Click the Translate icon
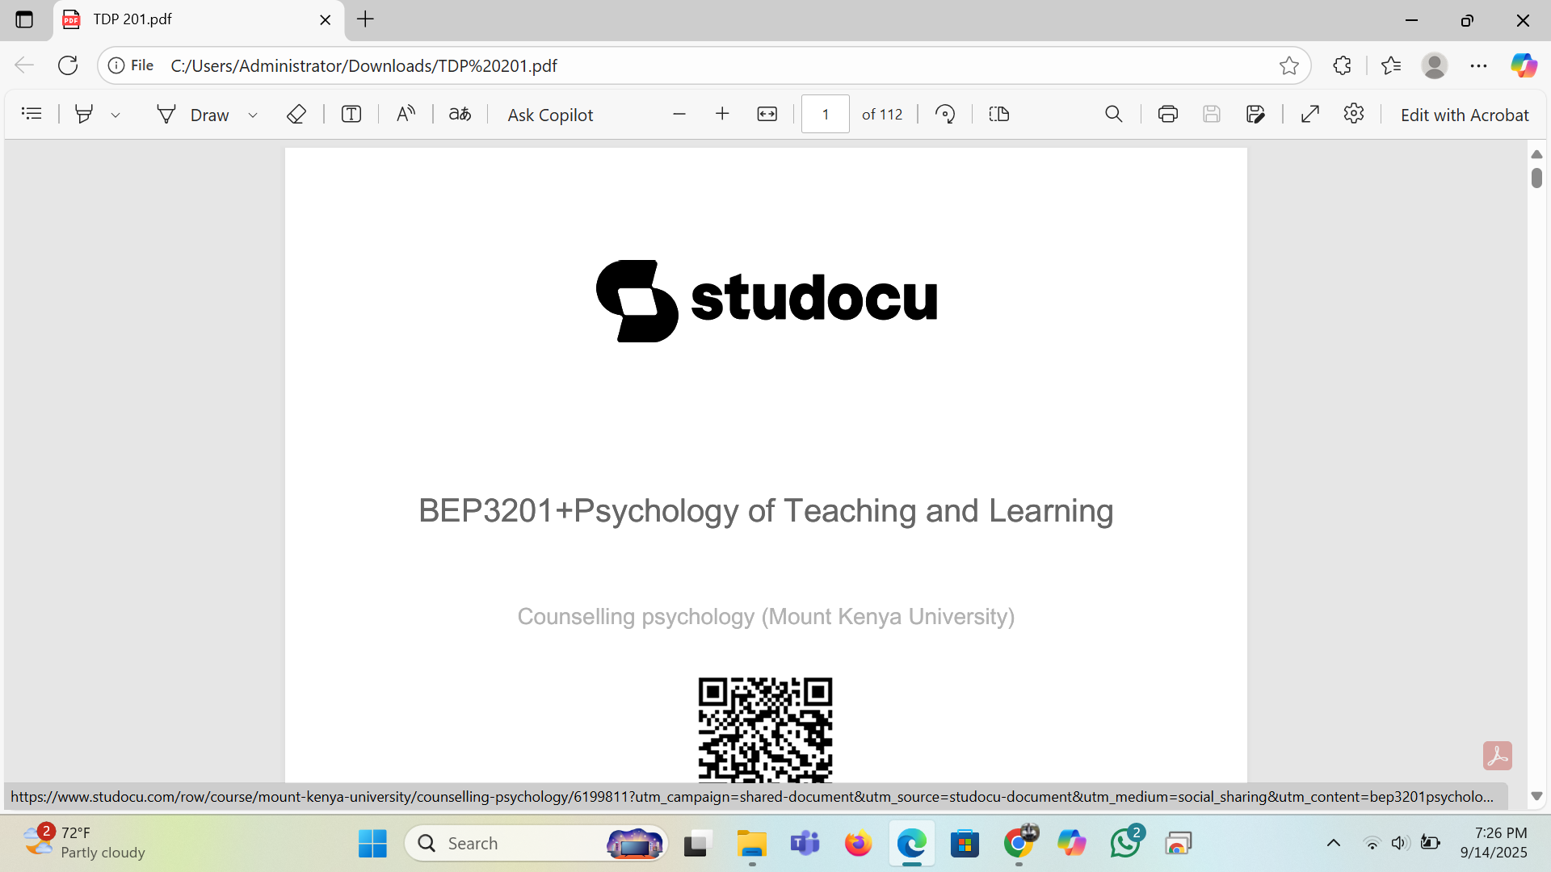This screenshot has height=872, width=1551. [x=460, y=114]
